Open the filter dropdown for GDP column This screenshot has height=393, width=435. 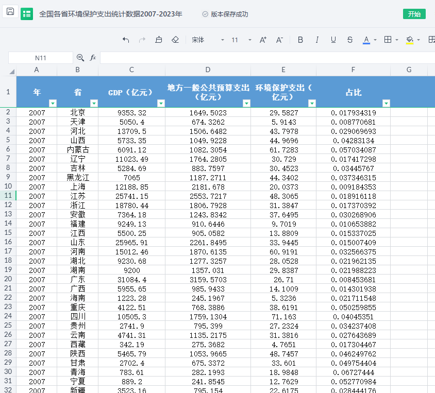[x=161, y=104]
